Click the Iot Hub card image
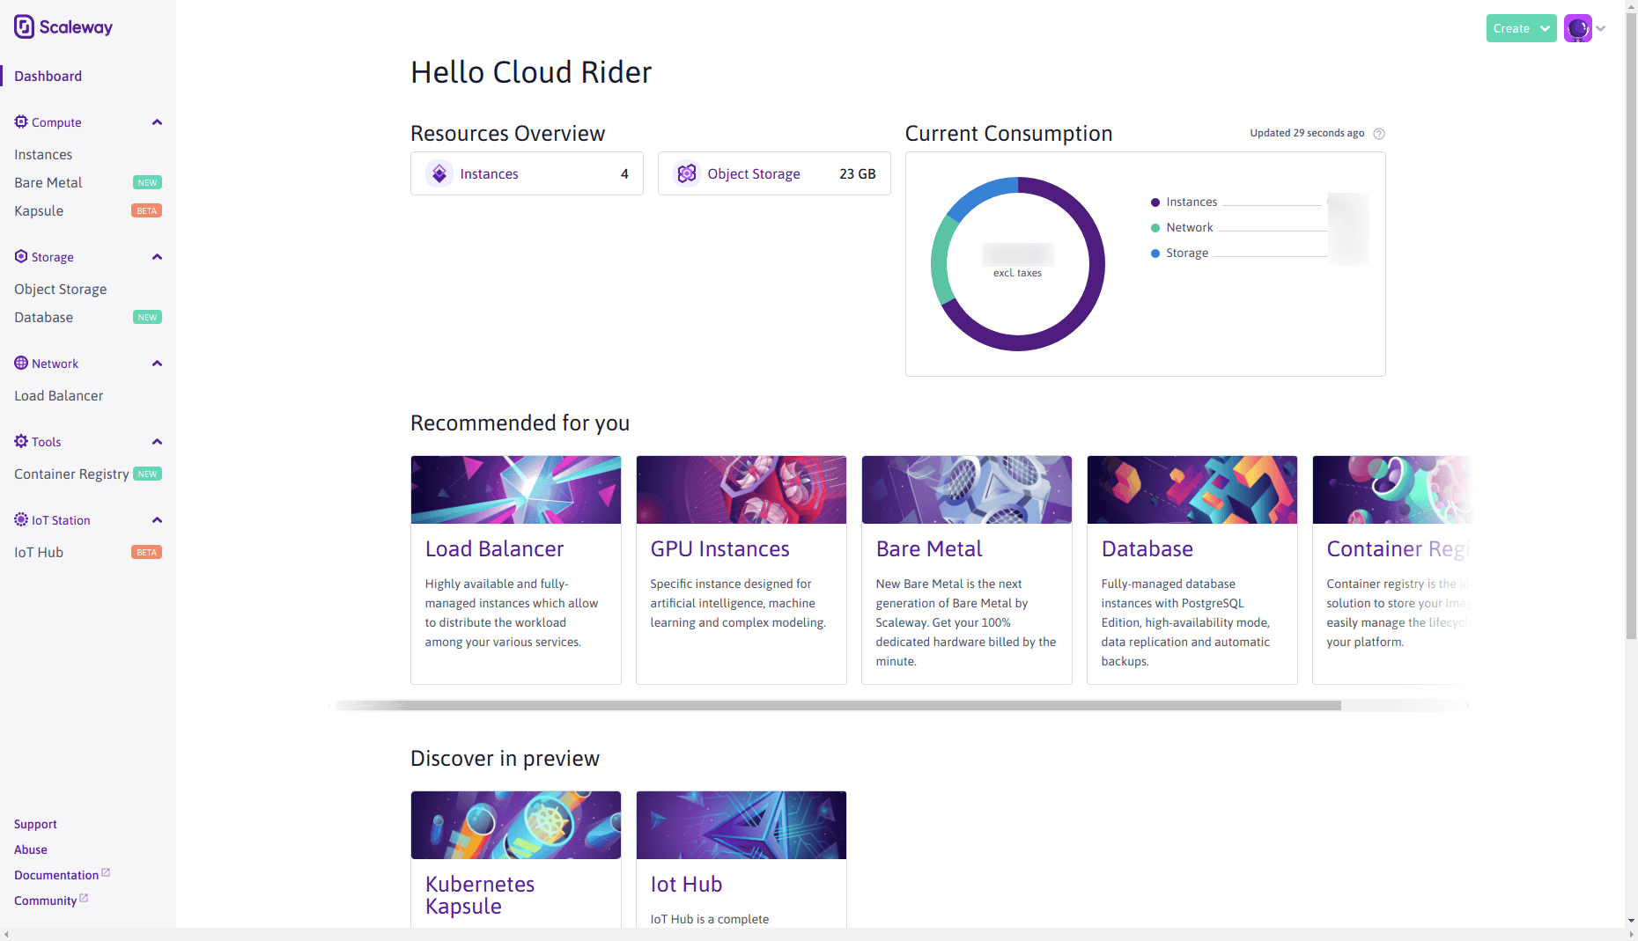 tap(742, 825)
